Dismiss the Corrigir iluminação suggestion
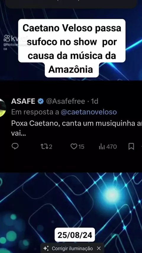142x253 pixels. 99,248
